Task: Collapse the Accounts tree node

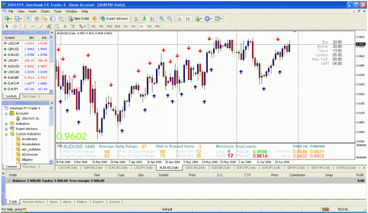Action: pos(6,114)
